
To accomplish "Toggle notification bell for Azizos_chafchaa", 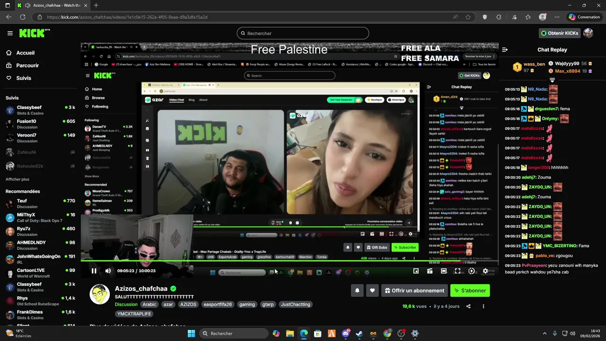I will coord(357,290).
